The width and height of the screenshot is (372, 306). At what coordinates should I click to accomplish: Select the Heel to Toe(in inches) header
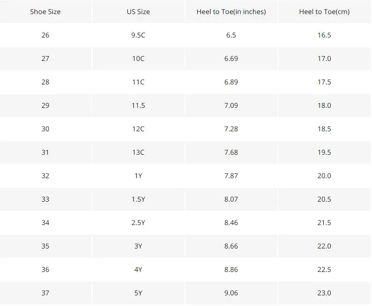231,12
